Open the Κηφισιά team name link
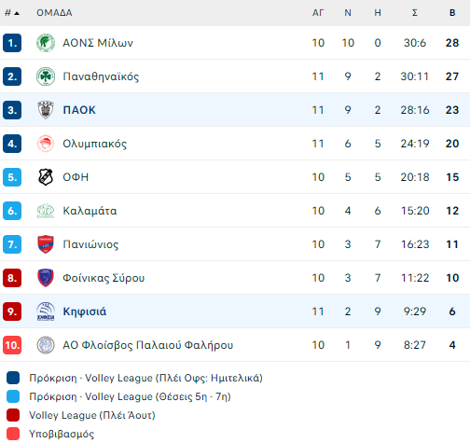The image size is (470, 443). tap(85, 311)
